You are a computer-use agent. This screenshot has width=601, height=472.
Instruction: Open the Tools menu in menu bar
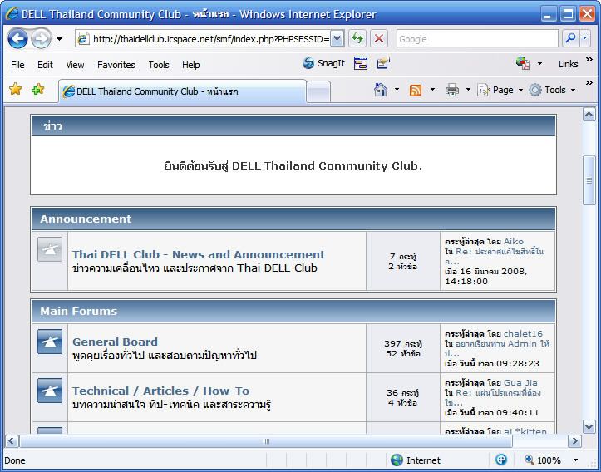click(x=159, y=65)
